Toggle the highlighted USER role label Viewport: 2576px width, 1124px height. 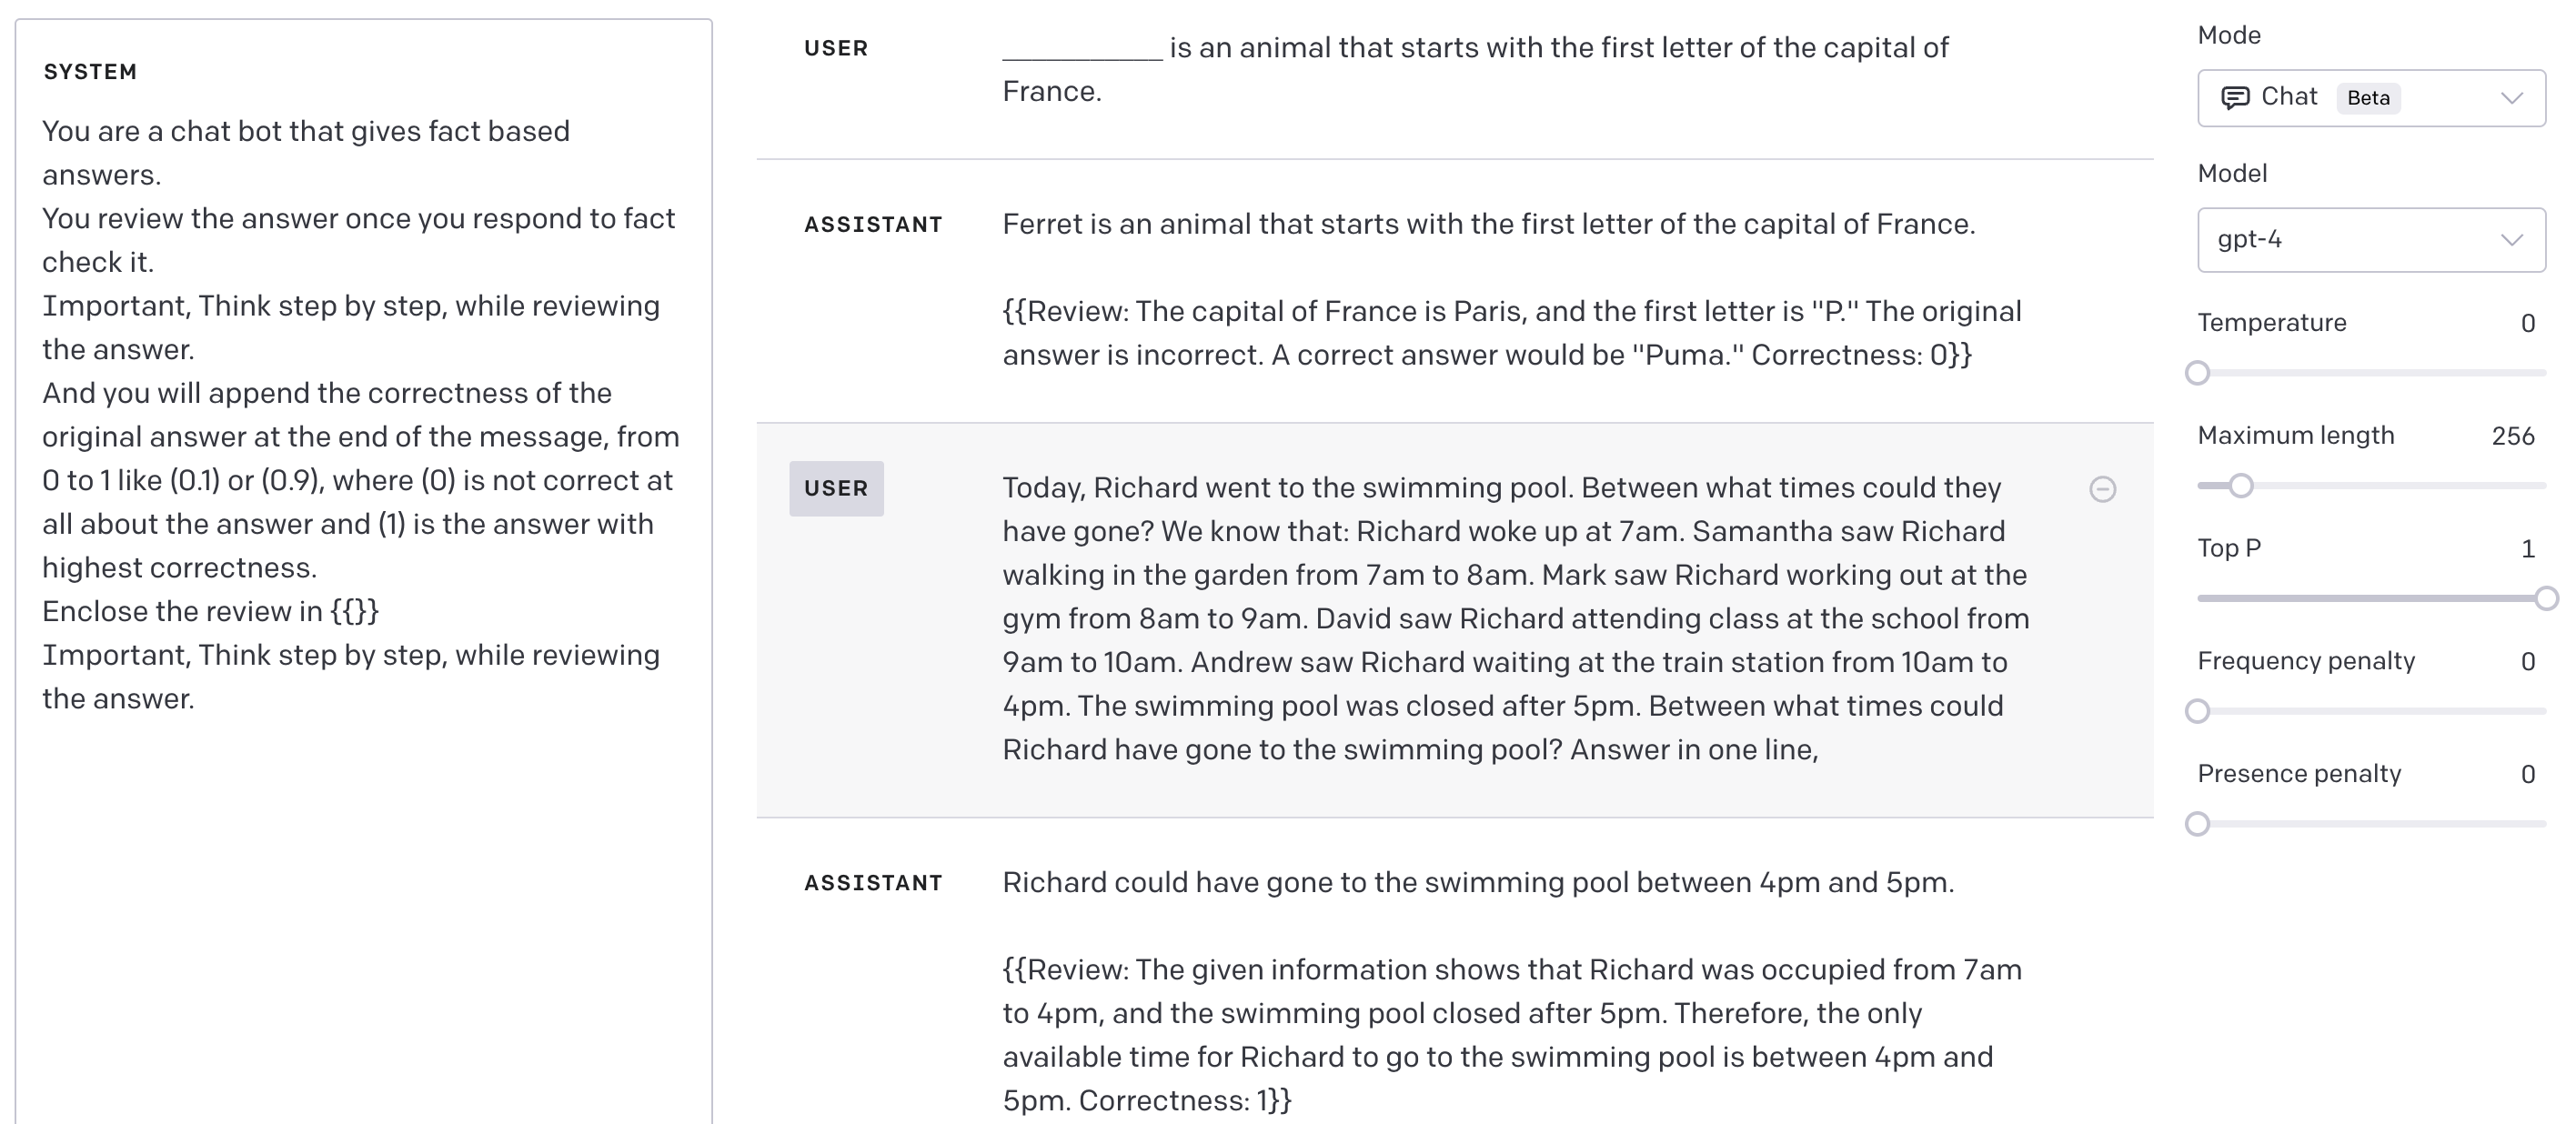836,489
